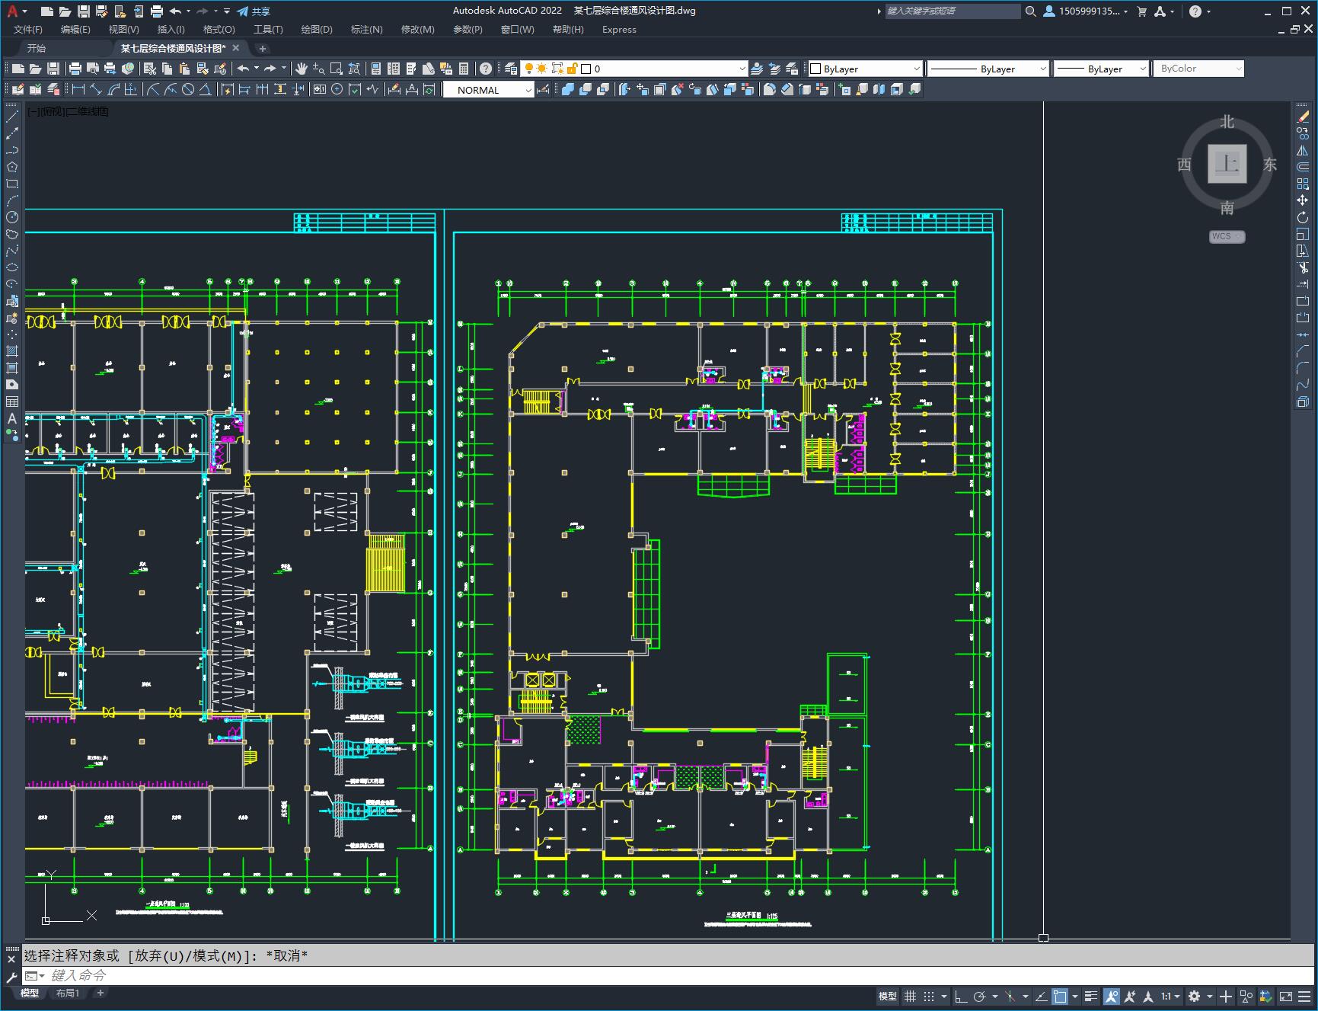The image size is (1318, 1011).
Task: Toggle object snap in status bar
Action: (x=1060, y=997)
